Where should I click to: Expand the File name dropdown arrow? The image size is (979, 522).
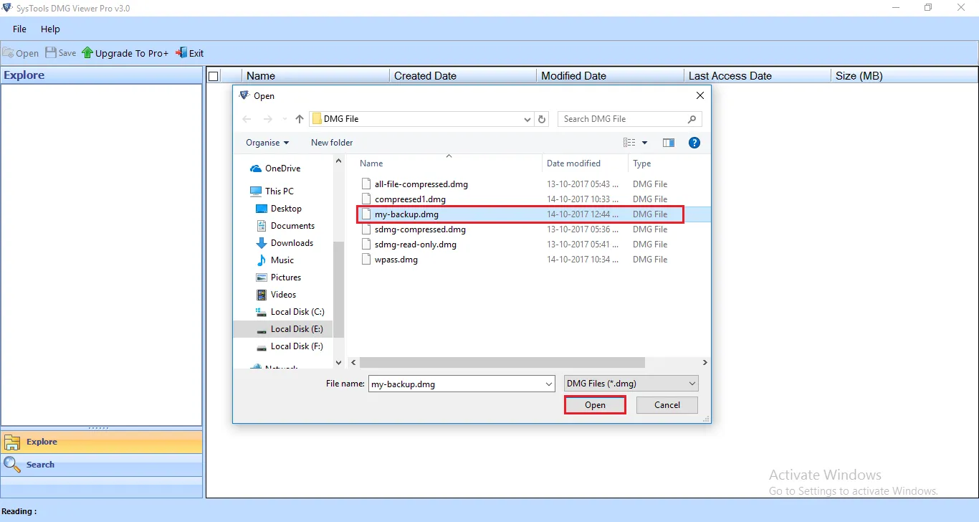[550, 384]
